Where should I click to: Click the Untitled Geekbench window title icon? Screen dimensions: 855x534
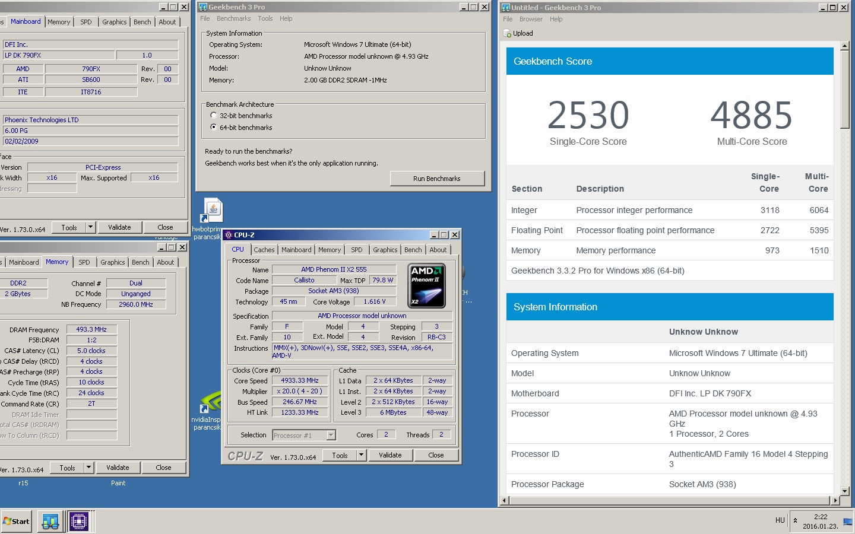[506, 8]
